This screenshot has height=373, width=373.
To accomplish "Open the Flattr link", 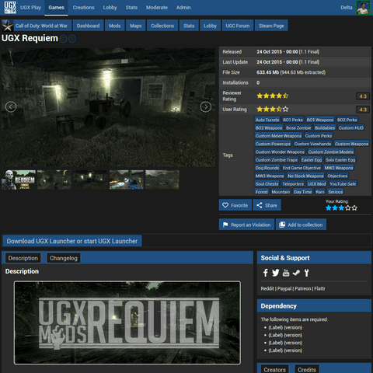I will point(319,288).
